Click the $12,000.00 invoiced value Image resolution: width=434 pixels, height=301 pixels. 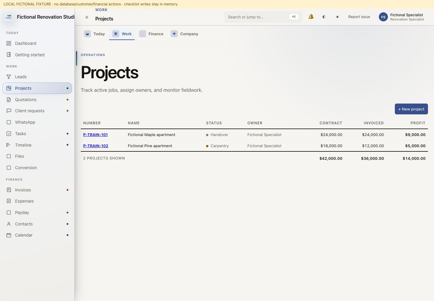point(373,146)
